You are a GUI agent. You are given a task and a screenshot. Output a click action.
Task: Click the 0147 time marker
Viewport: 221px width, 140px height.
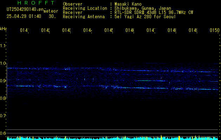151,30
